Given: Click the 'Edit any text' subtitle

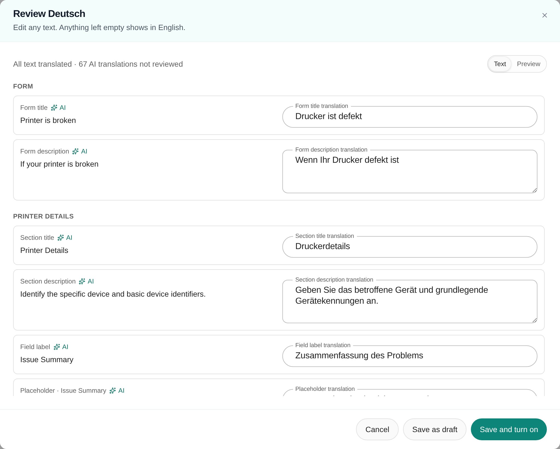Looking at the screenshot, I should [99, 28].
